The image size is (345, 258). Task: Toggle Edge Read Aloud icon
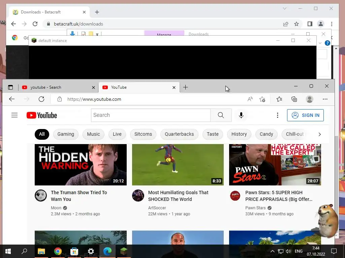pyautogui.click(x=250, y=99)
